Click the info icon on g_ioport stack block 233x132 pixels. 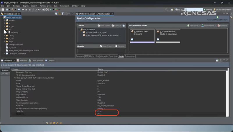(x=132, y=39)
